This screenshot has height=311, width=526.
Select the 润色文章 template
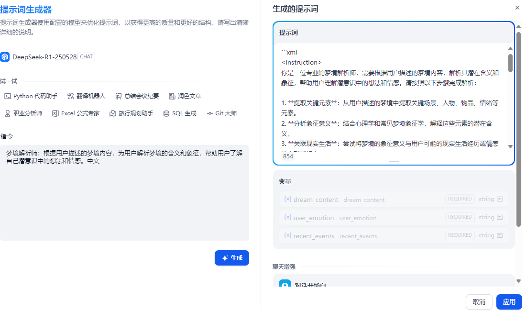[185, 96]
